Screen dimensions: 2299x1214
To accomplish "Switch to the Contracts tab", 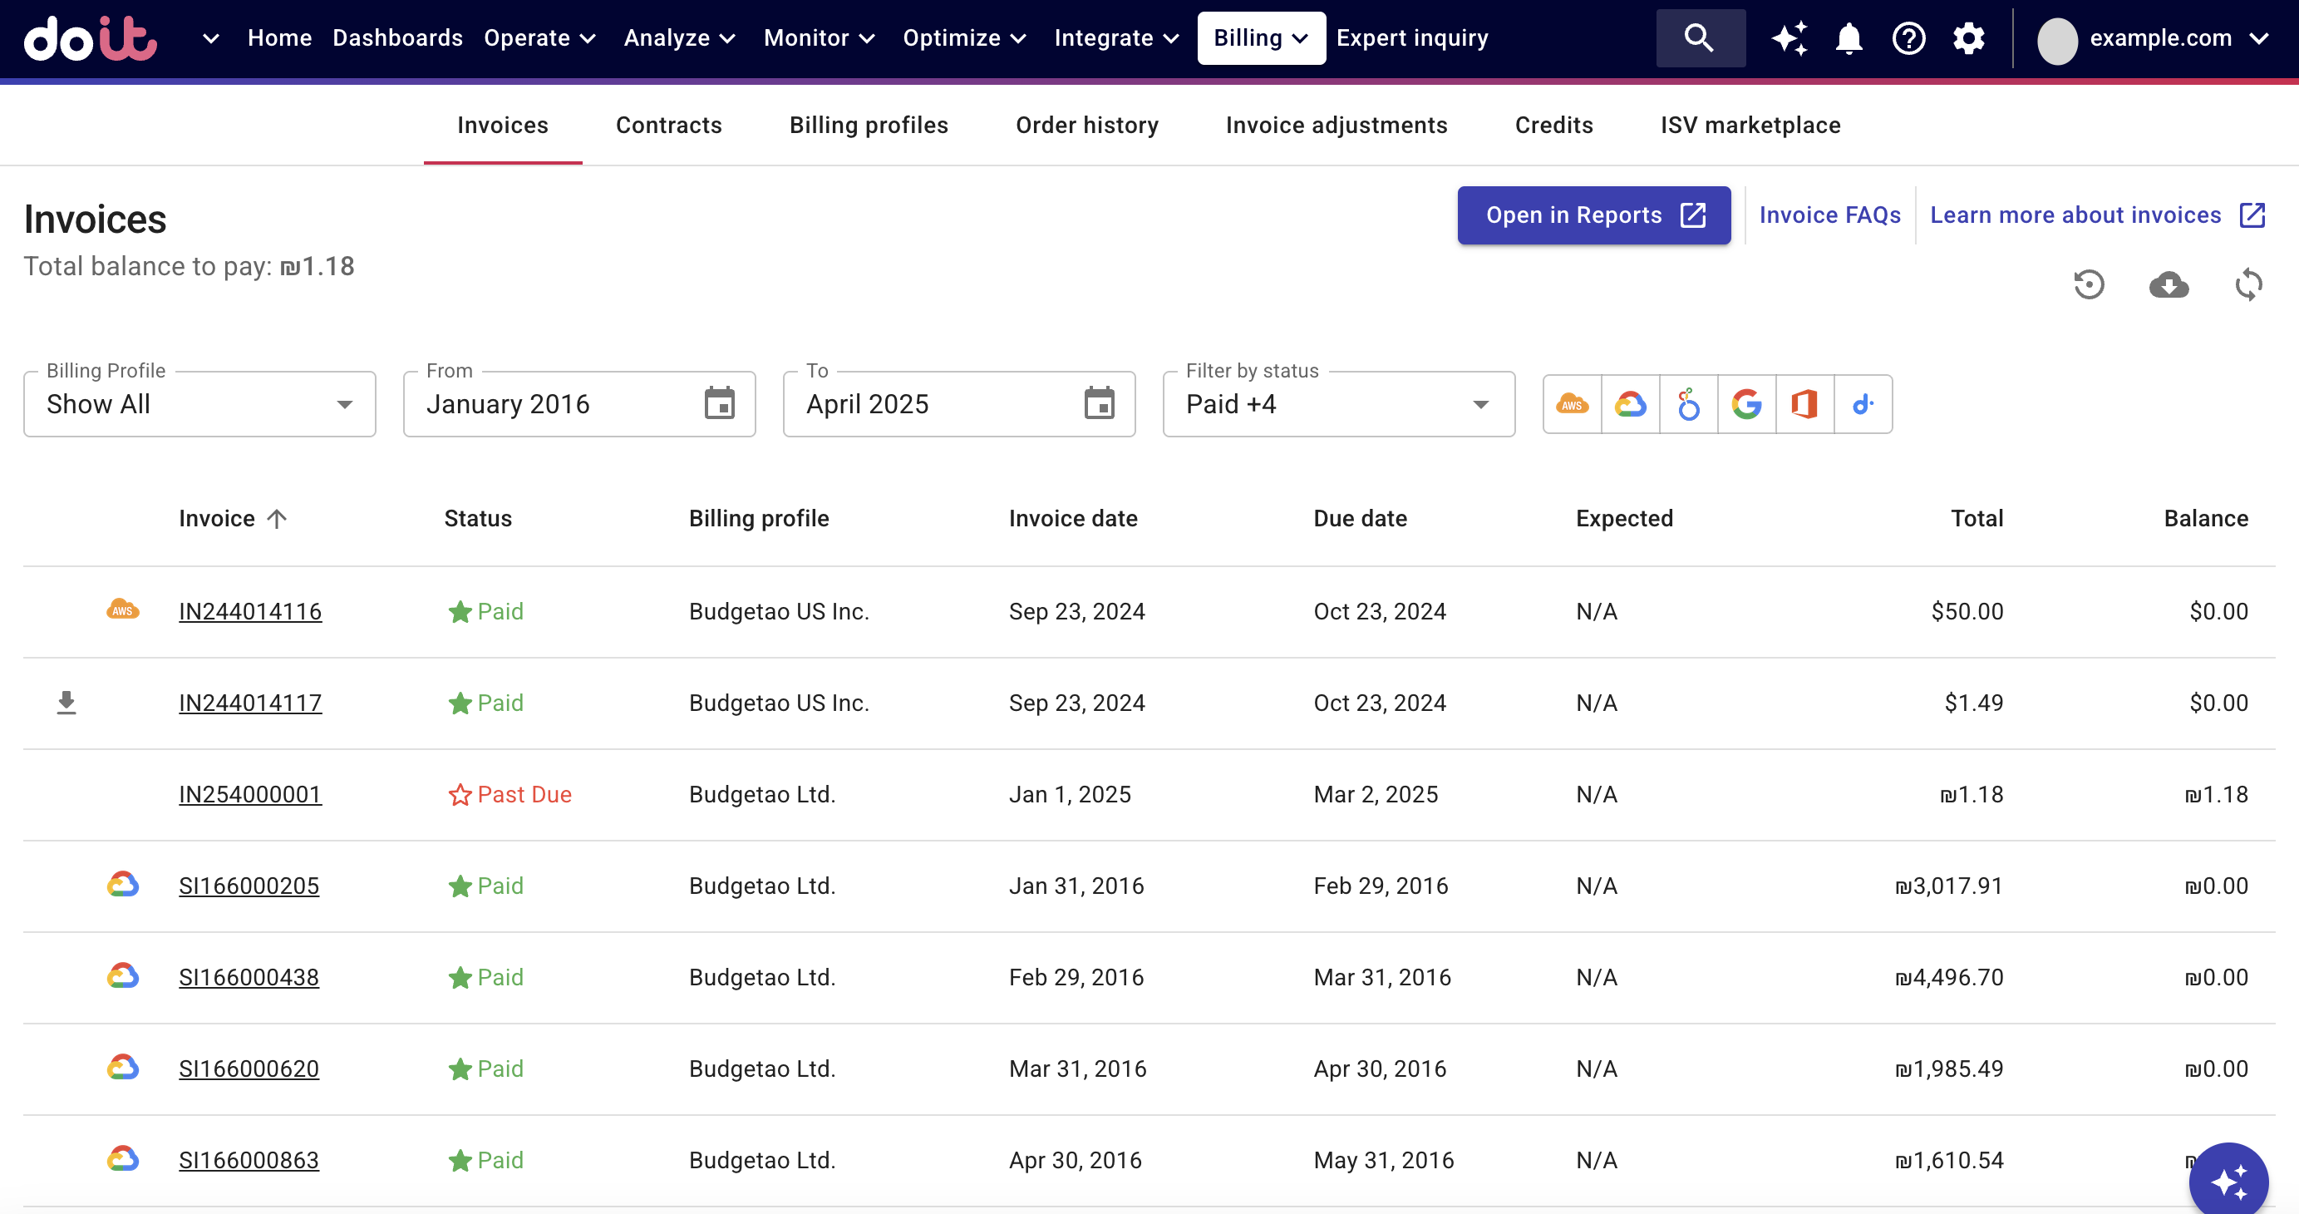I will tap(668, 125).
